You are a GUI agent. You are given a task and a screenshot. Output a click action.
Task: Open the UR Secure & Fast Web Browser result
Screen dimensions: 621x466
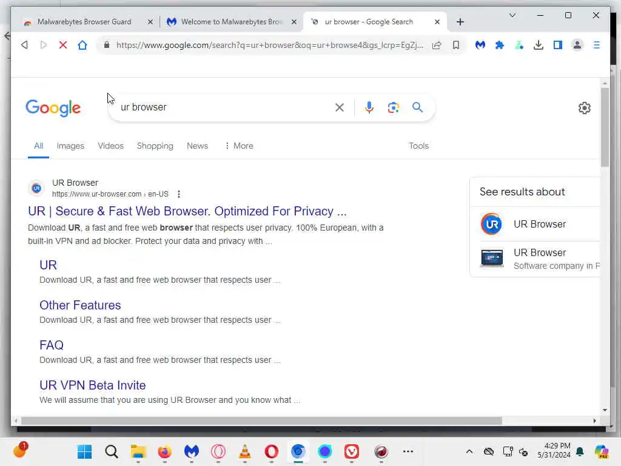click(x=187, y=211)
